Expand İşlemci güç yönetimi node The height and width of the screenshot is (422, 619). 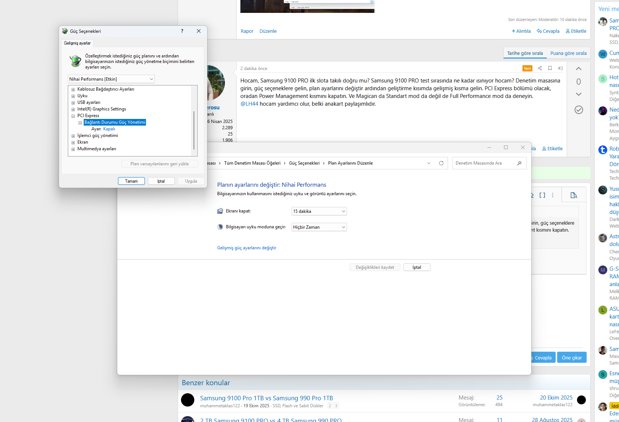pos(73,136)
